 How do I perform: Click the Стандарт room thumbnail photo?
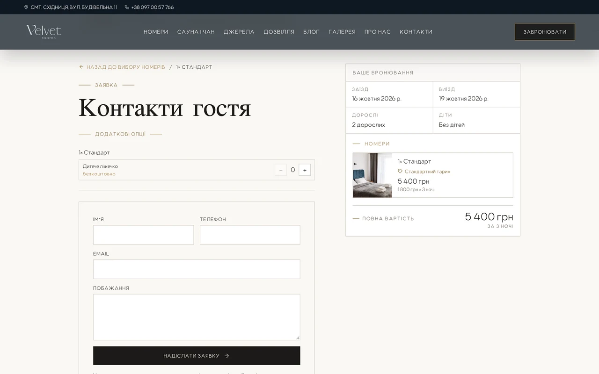click(x=373, y=175)
